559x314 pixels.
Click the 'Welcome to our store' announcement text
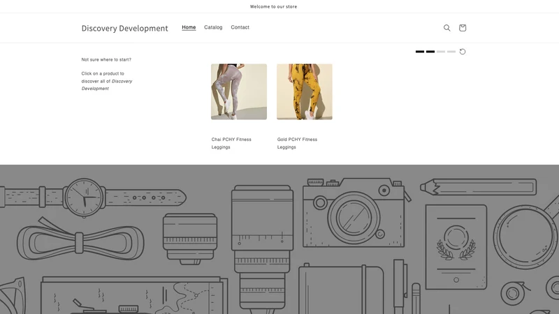tap(273, 6)
